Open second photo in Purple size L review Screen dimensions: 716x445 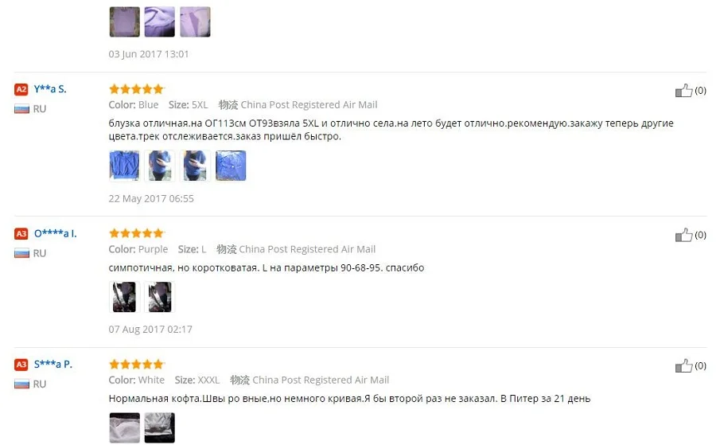pyautogui.click(x=160, y=297)
